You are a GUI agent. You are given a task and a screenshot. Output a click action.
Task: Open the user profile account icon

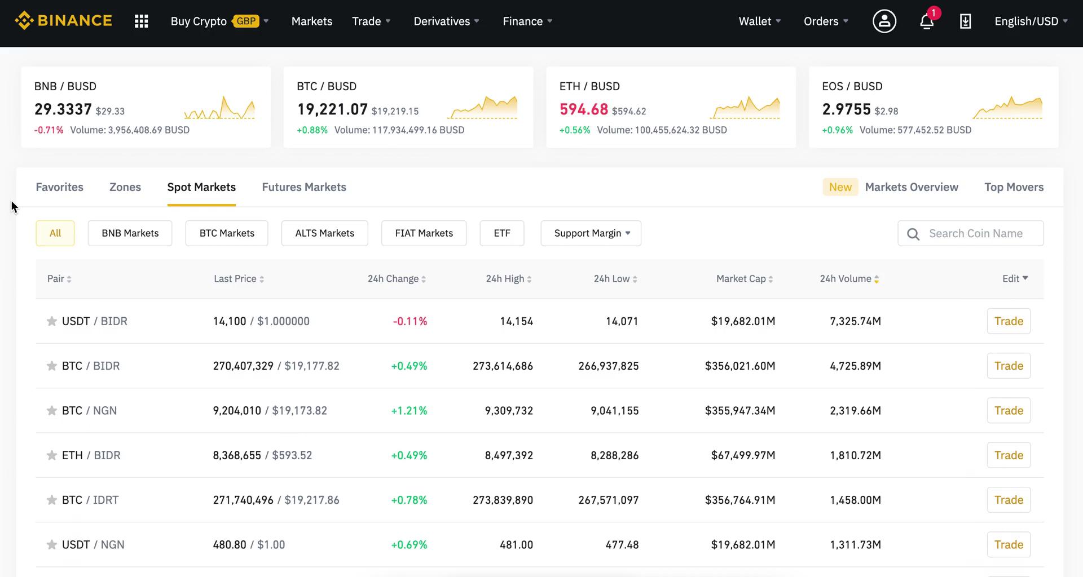(x=884, y=21)
